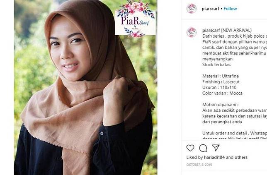Open the piarscarf username in the post header
The image size is (267, 175).
(211, 9)
